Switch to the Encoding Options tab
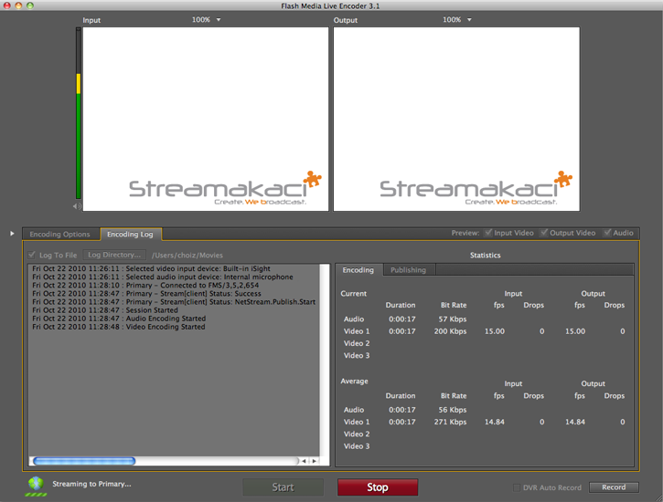Image resolution: width=663 pixels, height=502 pixels. (x=60, y=235)
